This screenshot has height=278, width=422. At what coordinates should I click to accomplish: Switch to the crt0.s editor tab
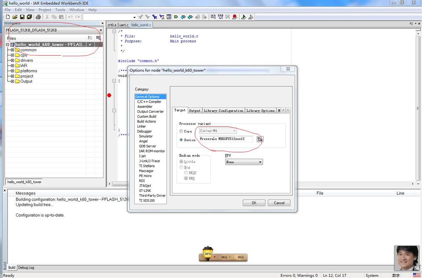click(x=112, y=25)
